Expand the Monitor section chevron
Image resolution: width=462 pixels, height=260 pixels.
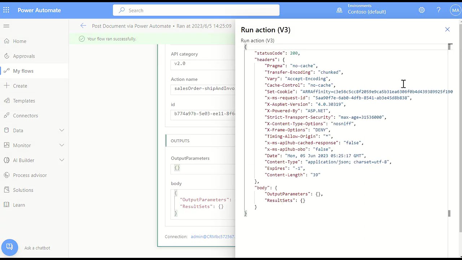pyautogui.click(x=62, y=145)
